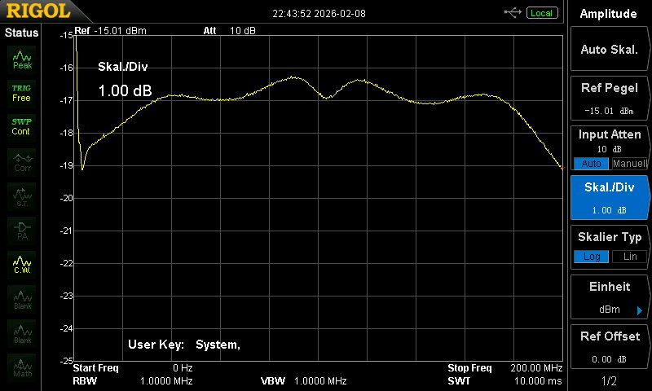Click the S.T. status icon
Screen dimensions: 652x391
[22, 196]
